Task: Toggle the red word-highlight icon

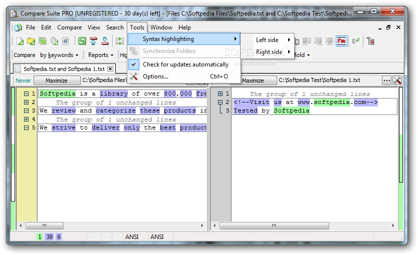Action: 341,41
